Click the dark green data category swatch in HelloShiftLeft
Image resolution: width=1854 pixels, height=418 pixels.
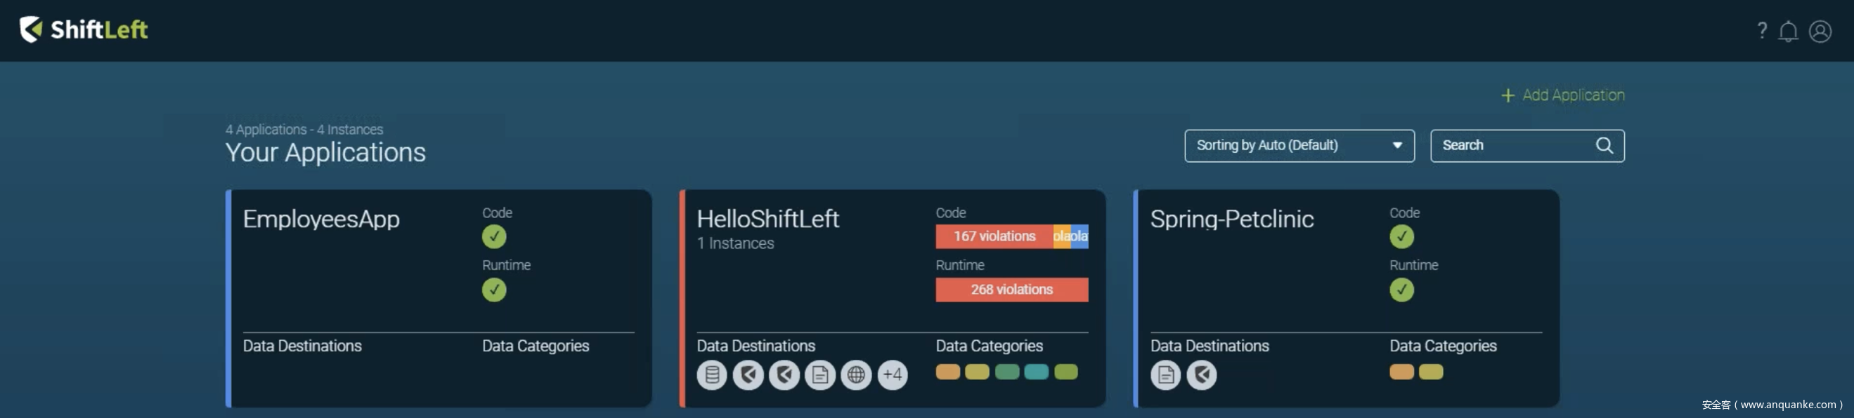[x=1007, y=371]
